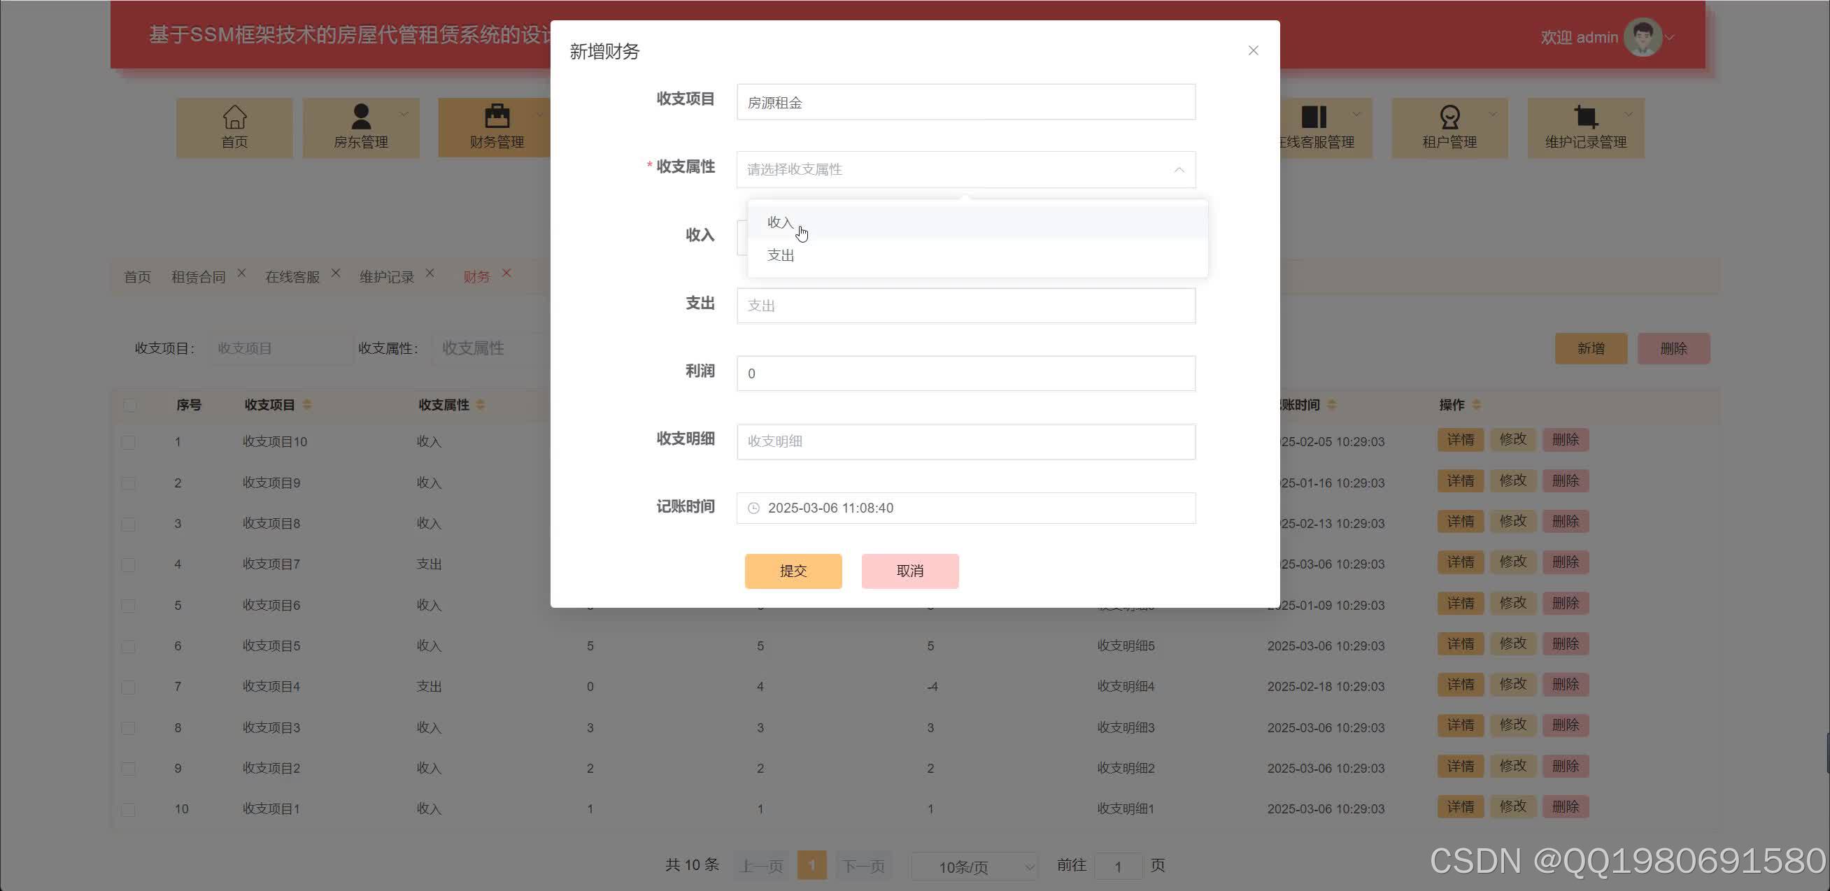Click the 删除 bulk delete button
This screenshot has height=891, width=1830.
(1674, 348)
